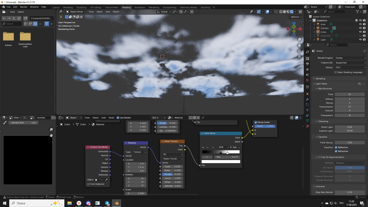Hide the Camera object in outliner
The image size is (368, 207).
tap(360, 28)
